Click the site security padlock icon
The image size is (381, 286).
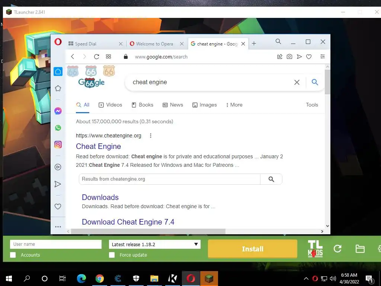pyautogui.click(x=126, y=57)
